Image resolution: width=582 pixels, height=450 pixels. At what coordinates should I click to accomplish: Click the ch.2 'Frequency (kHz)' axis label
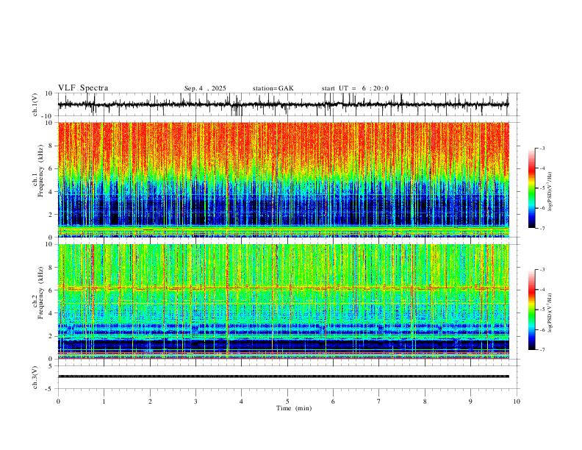click(x=40, y=293)
